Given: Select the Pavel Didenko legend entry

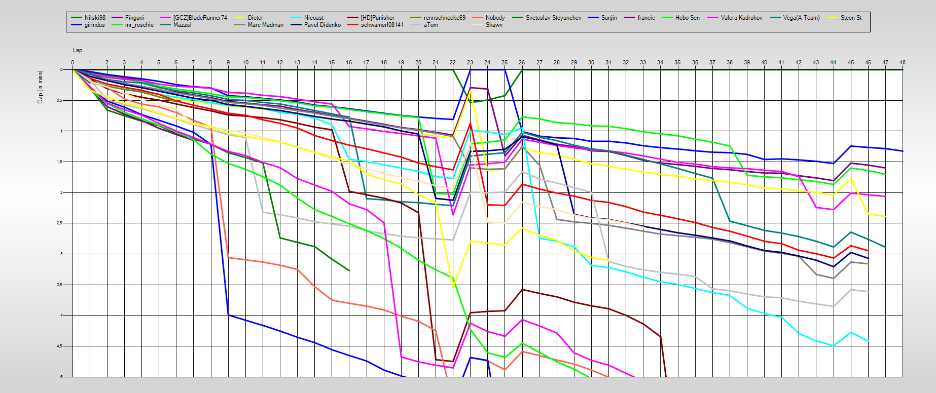Looking at the screenshot, I should tap(322, 25).
